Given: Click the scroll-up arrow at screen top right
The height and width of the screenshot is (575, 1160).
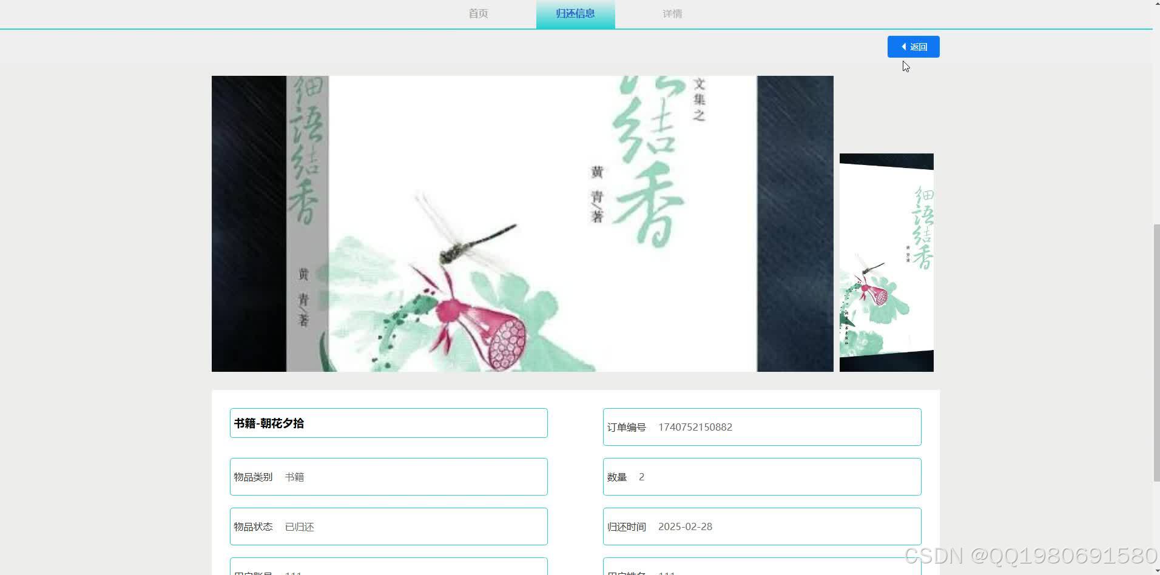Looking at the screenshot, I should (1155, 4).
